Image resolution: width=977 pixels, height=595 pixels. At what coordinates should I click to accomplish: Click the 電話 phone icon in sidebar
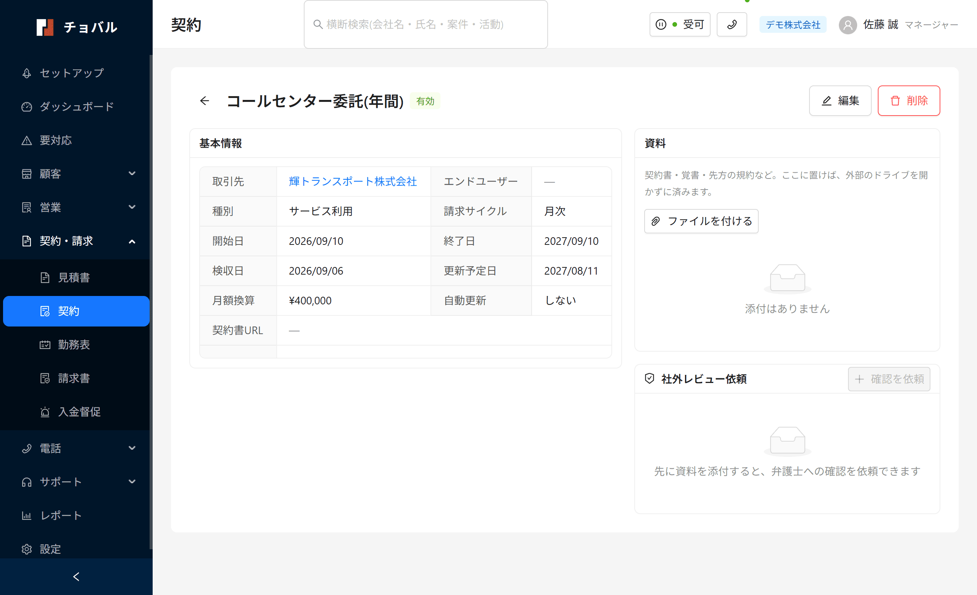(x=27, y=449)
